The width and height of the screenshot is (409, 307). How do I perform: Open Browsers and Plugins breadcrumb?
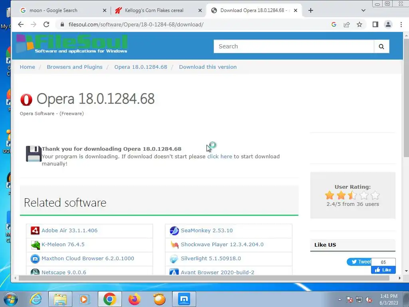tap(75, 67)
